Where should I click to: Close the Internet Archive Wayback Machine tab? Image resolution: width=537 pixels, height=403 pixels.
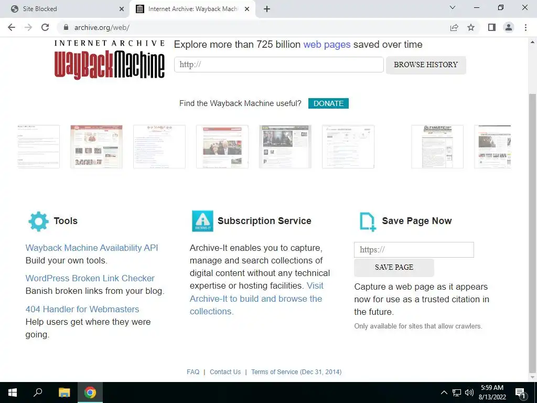point(247,9)
